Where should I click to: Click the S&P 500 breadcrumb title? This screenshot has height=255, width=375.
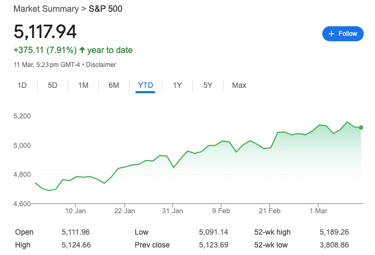[105, 9]
